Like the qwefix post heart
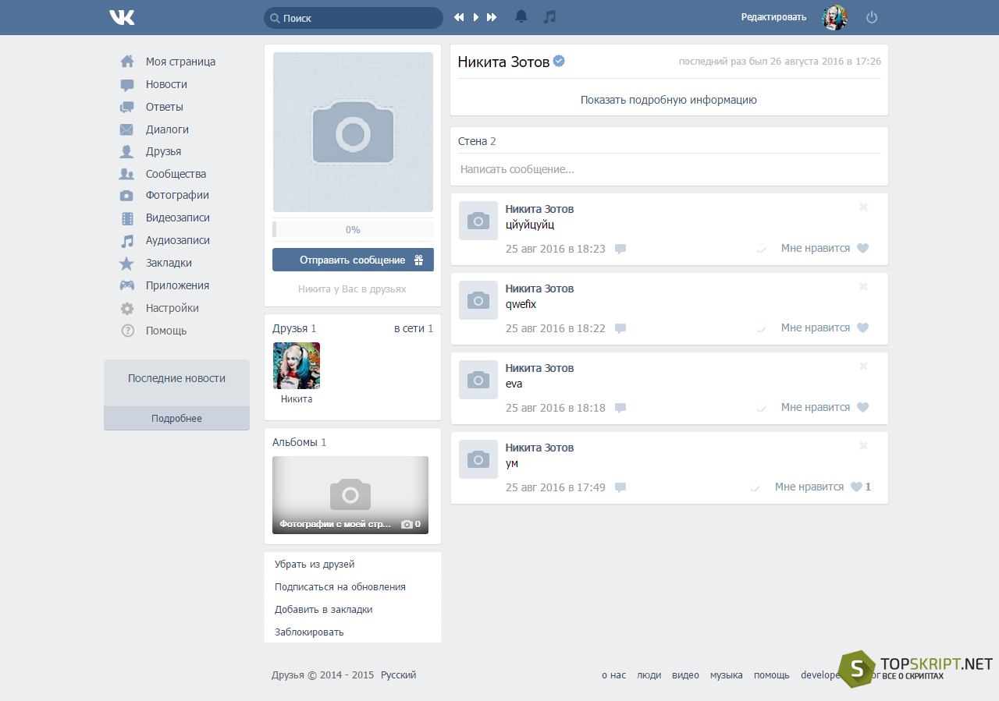The width and height of the screenshot is (999, 701). point(862,328)
